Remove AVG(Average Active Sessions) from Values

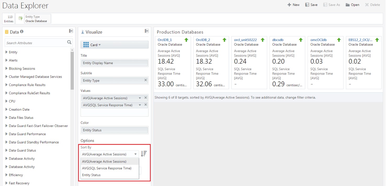click(146, 98)
